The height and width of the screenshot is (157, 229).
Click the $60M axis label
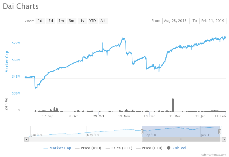point(16,60)
